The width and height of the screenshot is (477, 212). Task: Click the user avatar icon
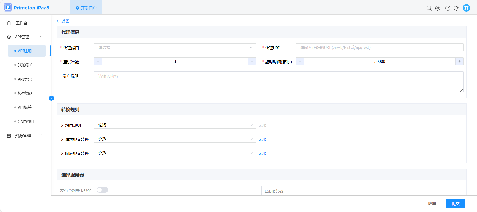click(x=466, y=8)
